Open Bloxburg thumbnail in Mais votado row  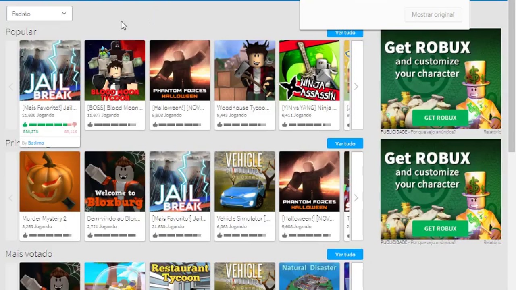pos(50,276)
